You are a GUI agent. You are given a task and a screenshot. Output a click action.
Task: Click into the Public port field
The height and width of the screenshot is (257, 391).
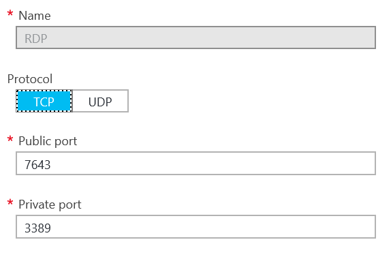click(x=195, y=164)
